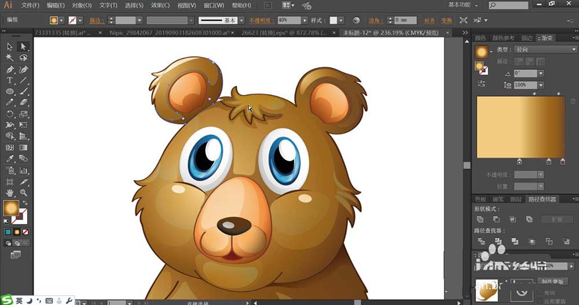Select the Pen tool
The height and width of the screenshot is (305, 579).
coord(10,69)
